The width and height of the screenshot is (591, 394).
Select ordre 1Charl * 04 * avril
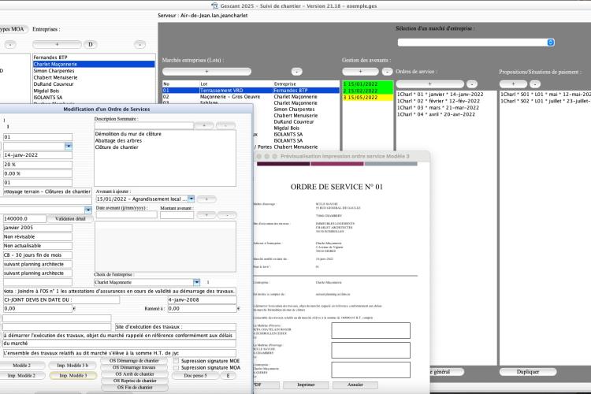[436, 114]
